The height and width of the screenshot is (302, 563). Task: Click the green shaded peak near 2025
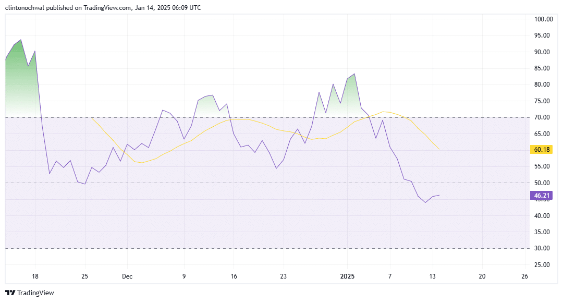pos(350,89)
